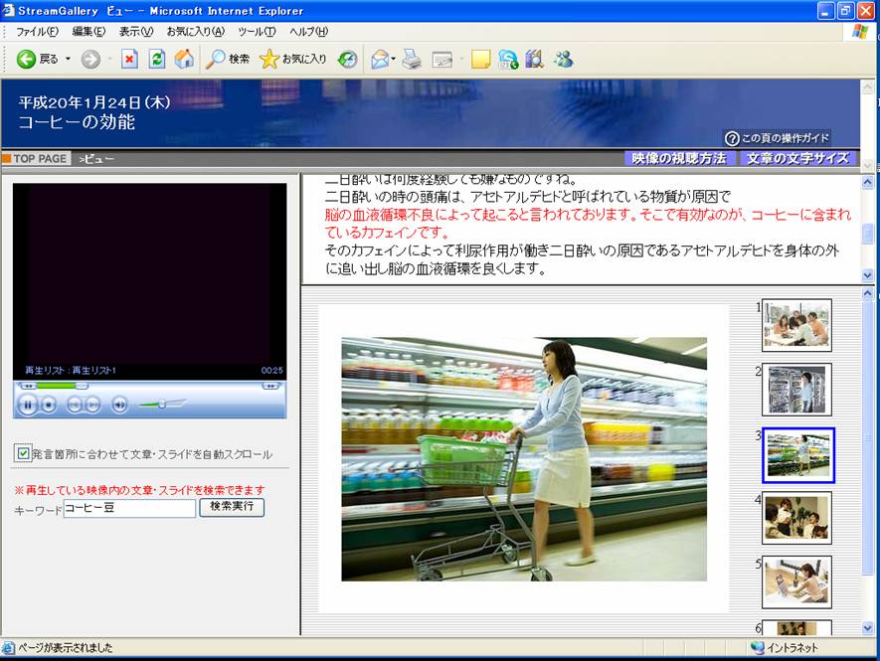
Task: Open the History toolbar icon
Action: tap(347, 60)
